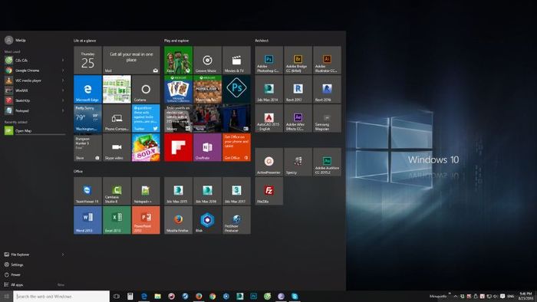Open the Xbox tile
This screenshot has width=537, height=302.
[x=178, y=61]
